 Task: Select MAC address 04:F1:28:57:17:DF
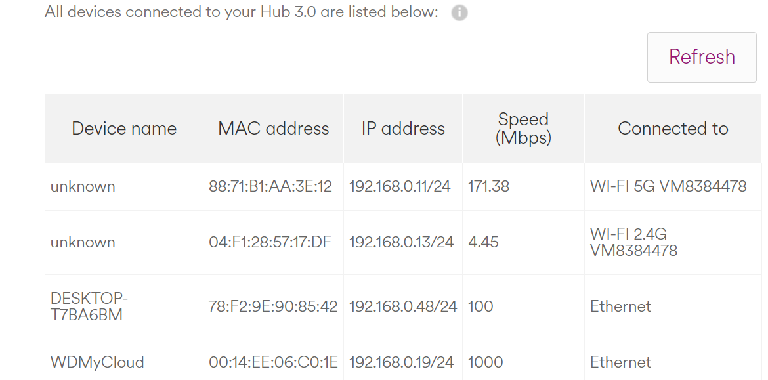click(270, 242)
